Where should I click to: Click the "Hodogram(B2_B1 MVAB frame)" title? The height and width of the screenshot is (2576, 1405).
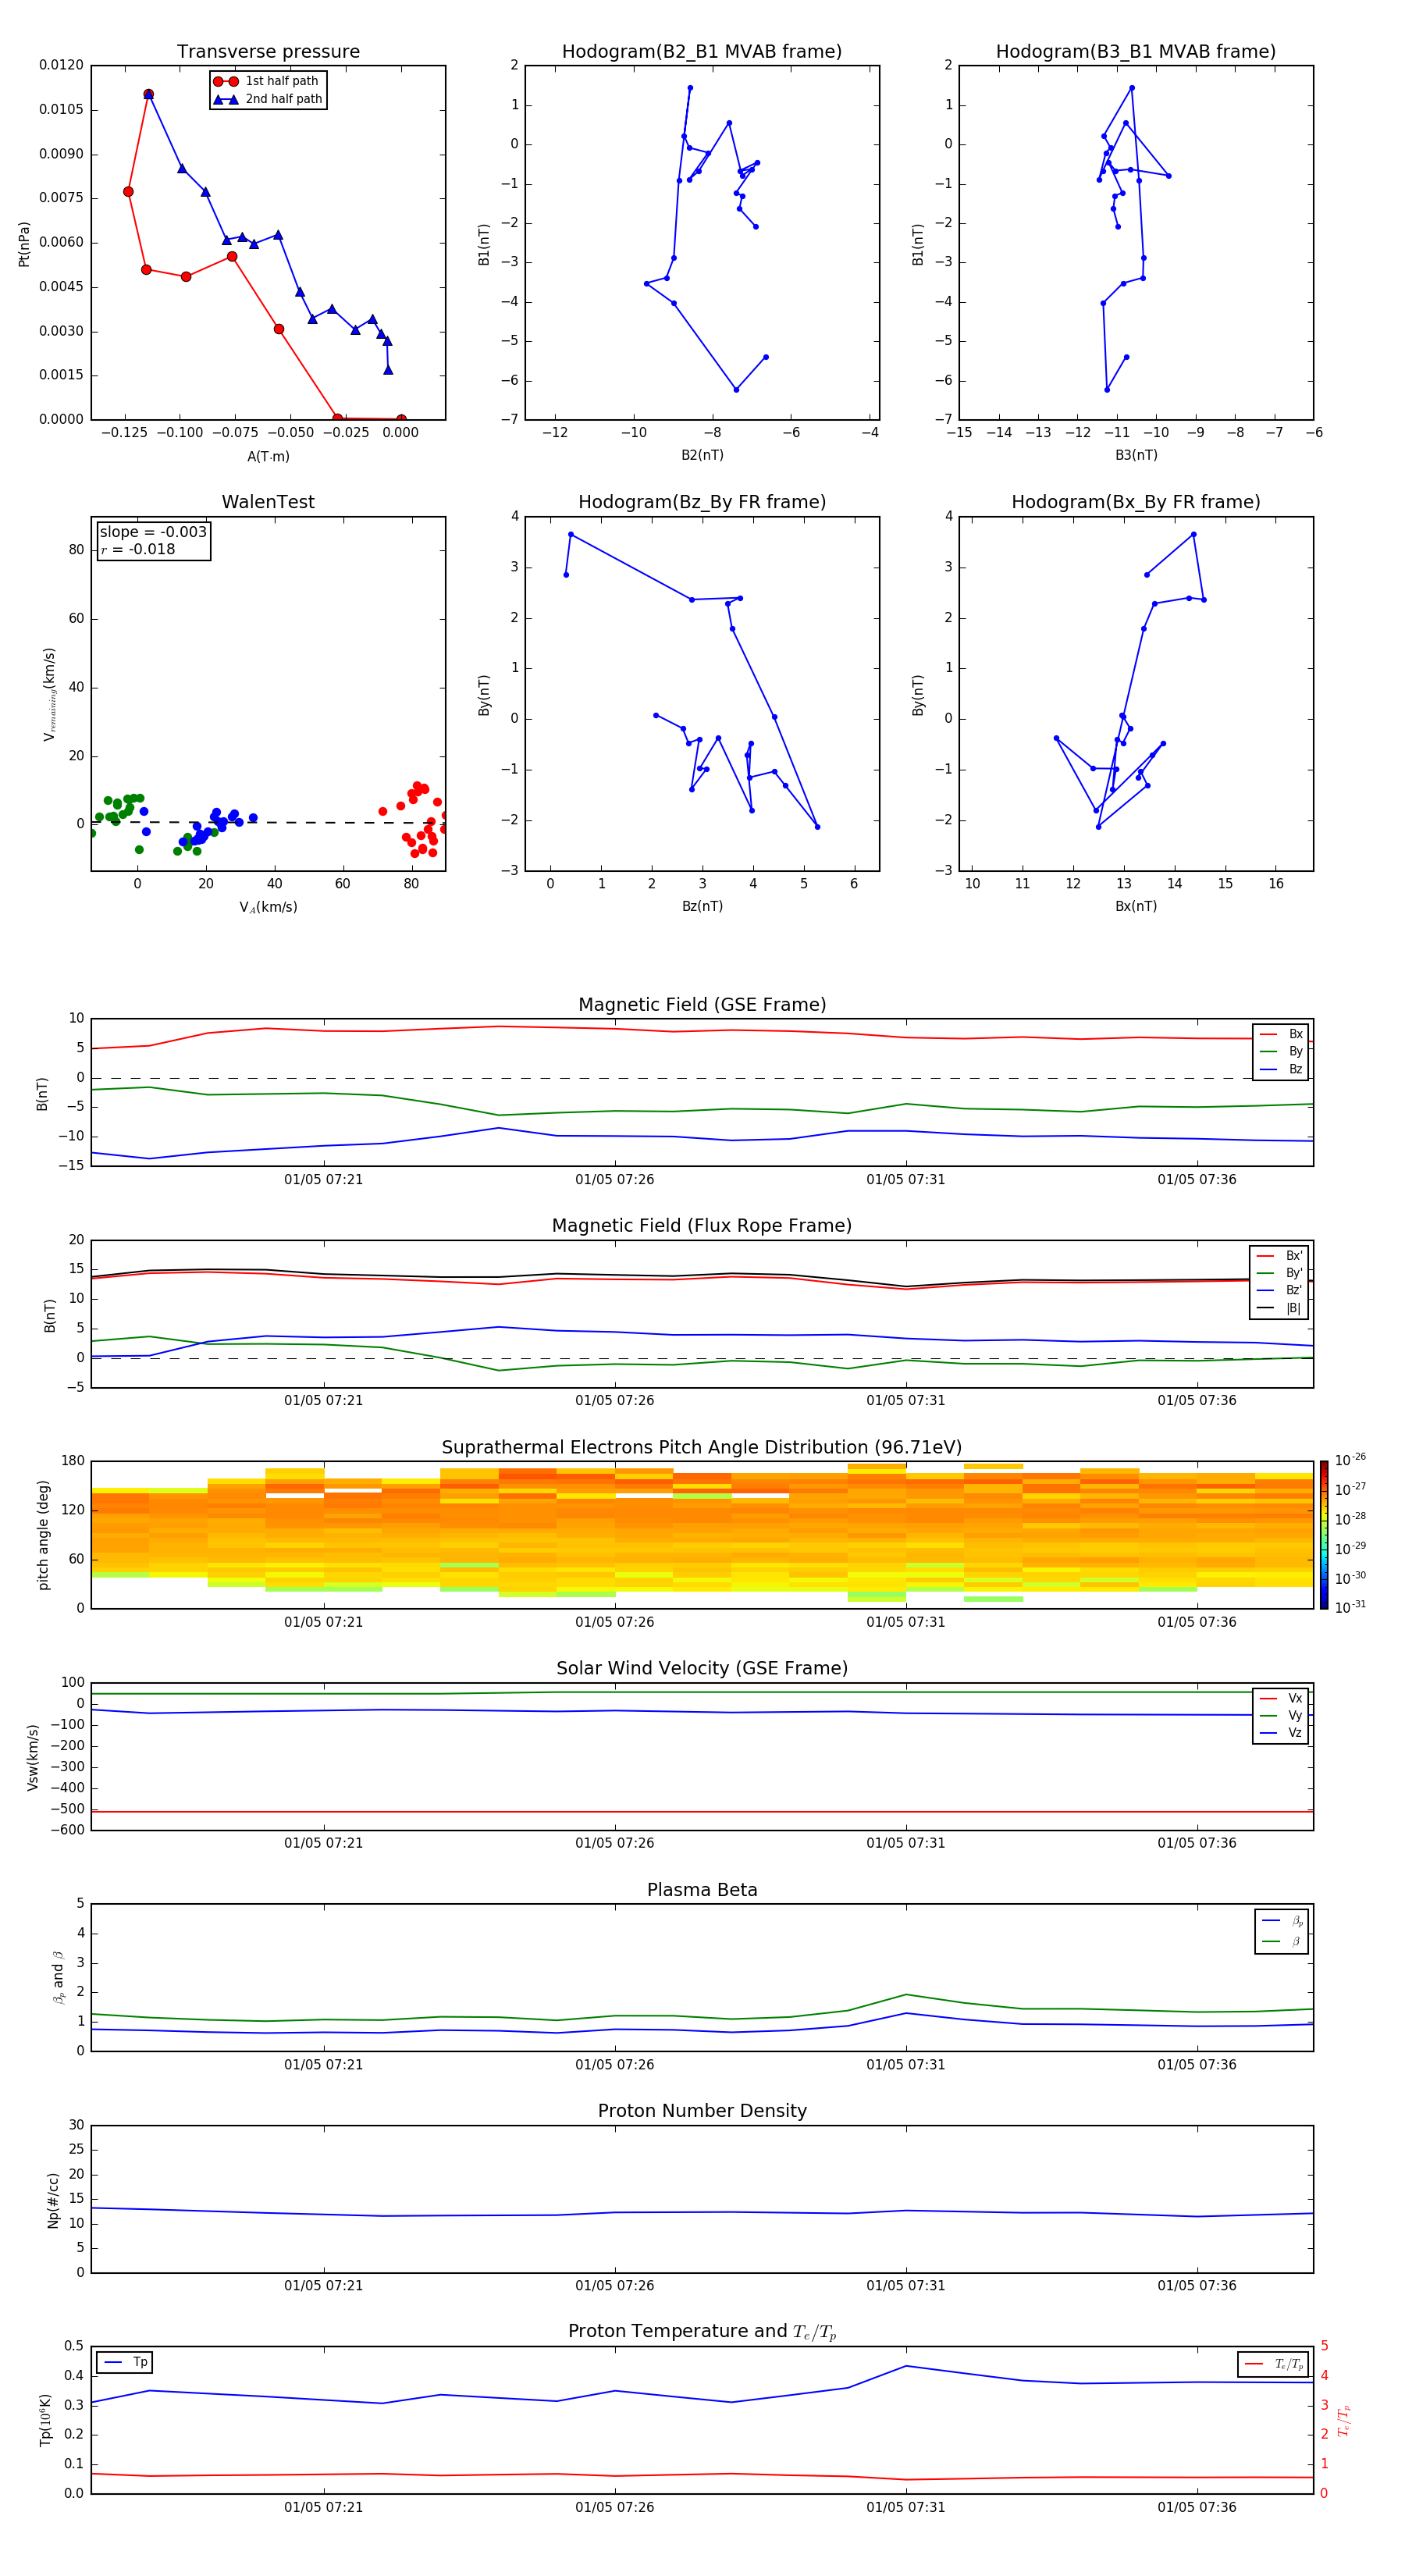(x=702, y=52)
